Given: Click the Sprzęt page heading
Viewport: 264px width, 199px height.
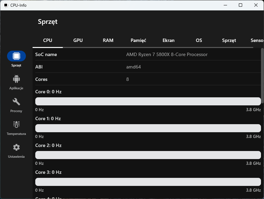Looking at the screenshot, I should [x=48, y=22].
